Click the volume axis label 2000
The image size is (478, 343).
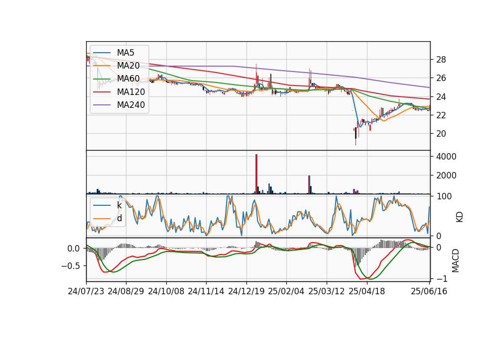446,175
